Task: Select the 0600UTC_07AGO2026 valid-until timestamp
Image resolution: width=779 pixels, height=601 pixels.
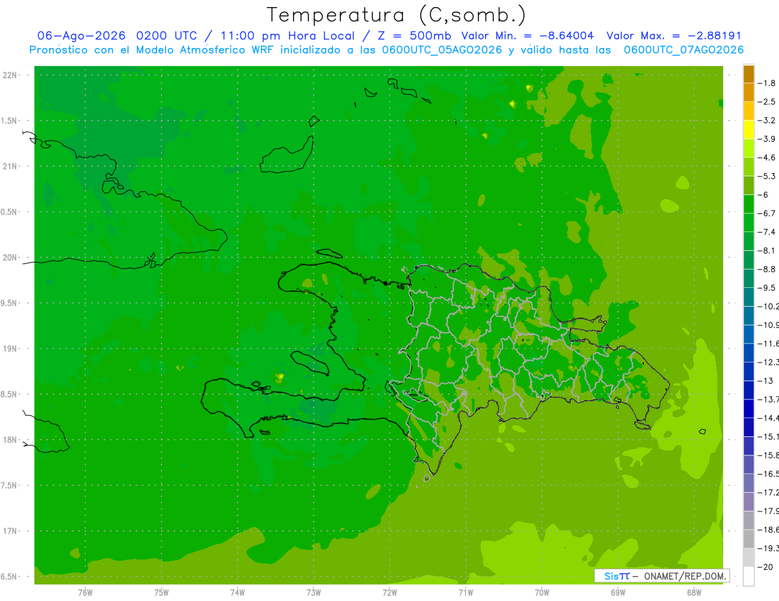Action: tap(684, 50)
